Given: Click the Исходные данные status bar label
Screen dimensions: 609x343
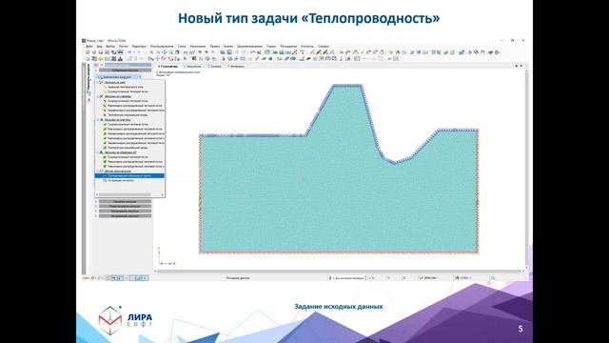Looking at the screenshot, I should coord(238,278).
